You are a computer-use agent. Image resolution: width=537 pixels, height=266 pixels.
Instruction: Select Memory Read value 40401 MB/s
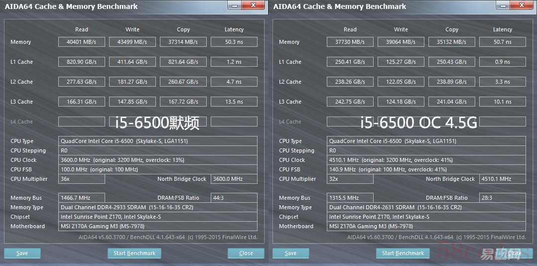coord(82,42)
